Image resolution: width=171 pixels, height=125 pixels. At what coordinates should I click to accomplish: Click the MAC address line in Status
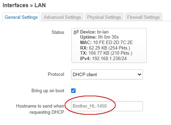106,42
